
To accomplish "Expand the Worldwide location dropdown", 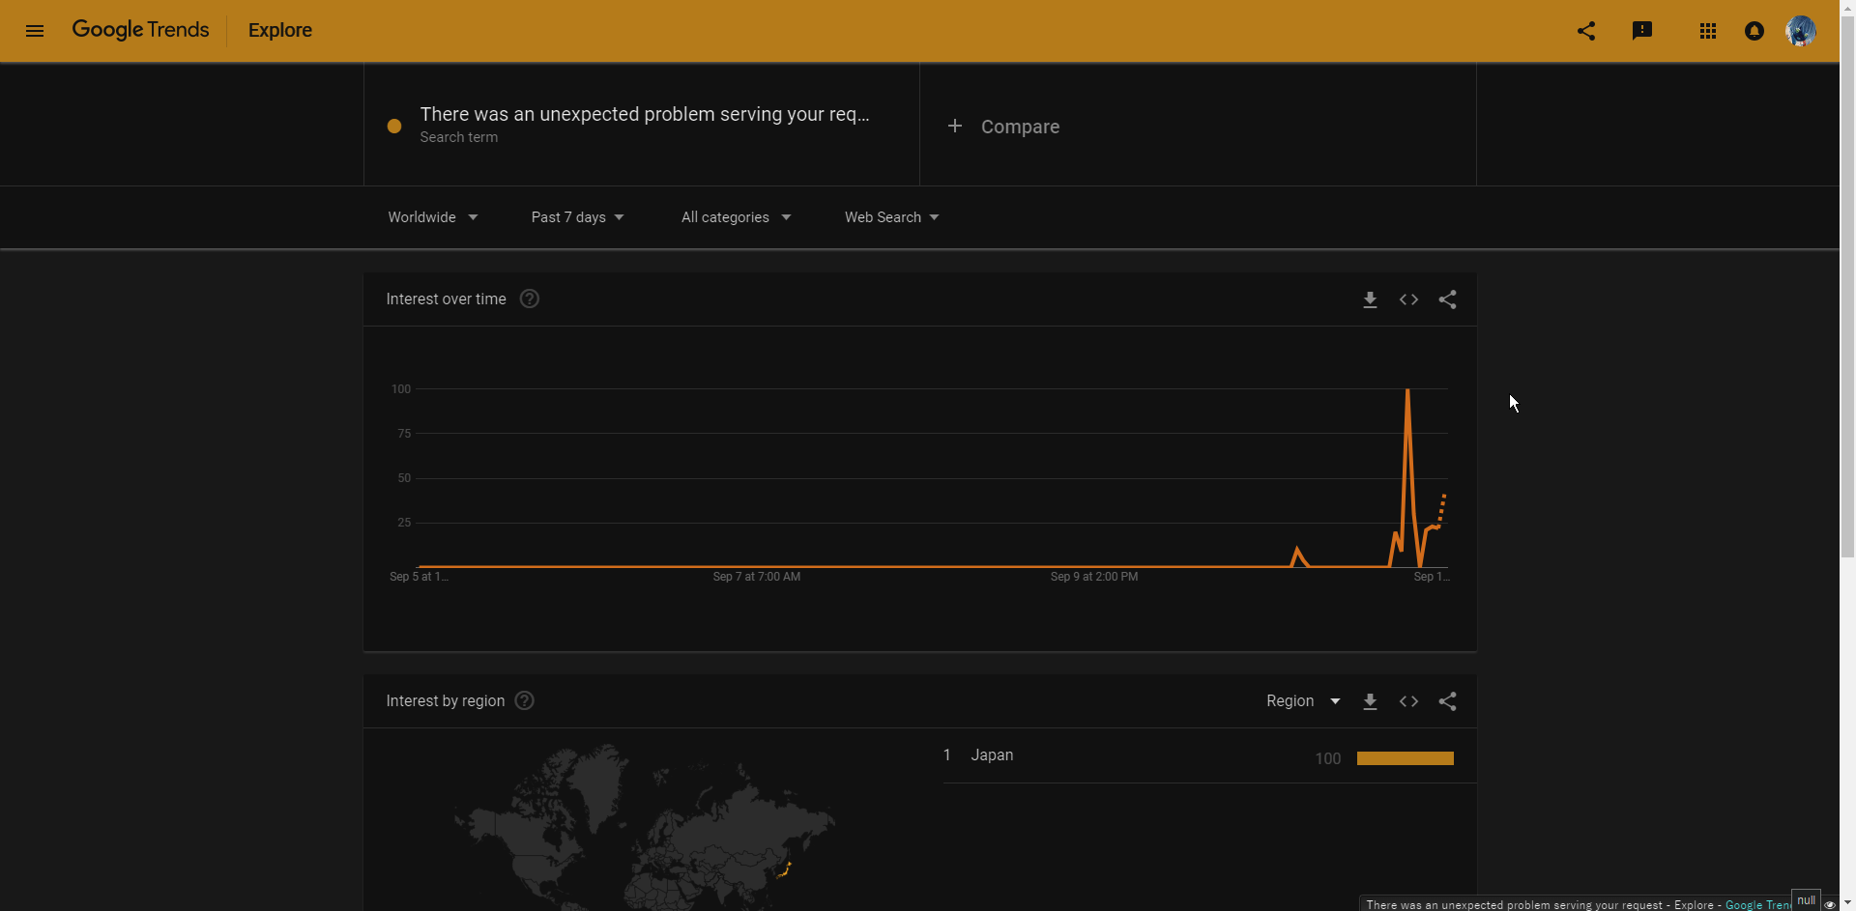I will [432, 217].
